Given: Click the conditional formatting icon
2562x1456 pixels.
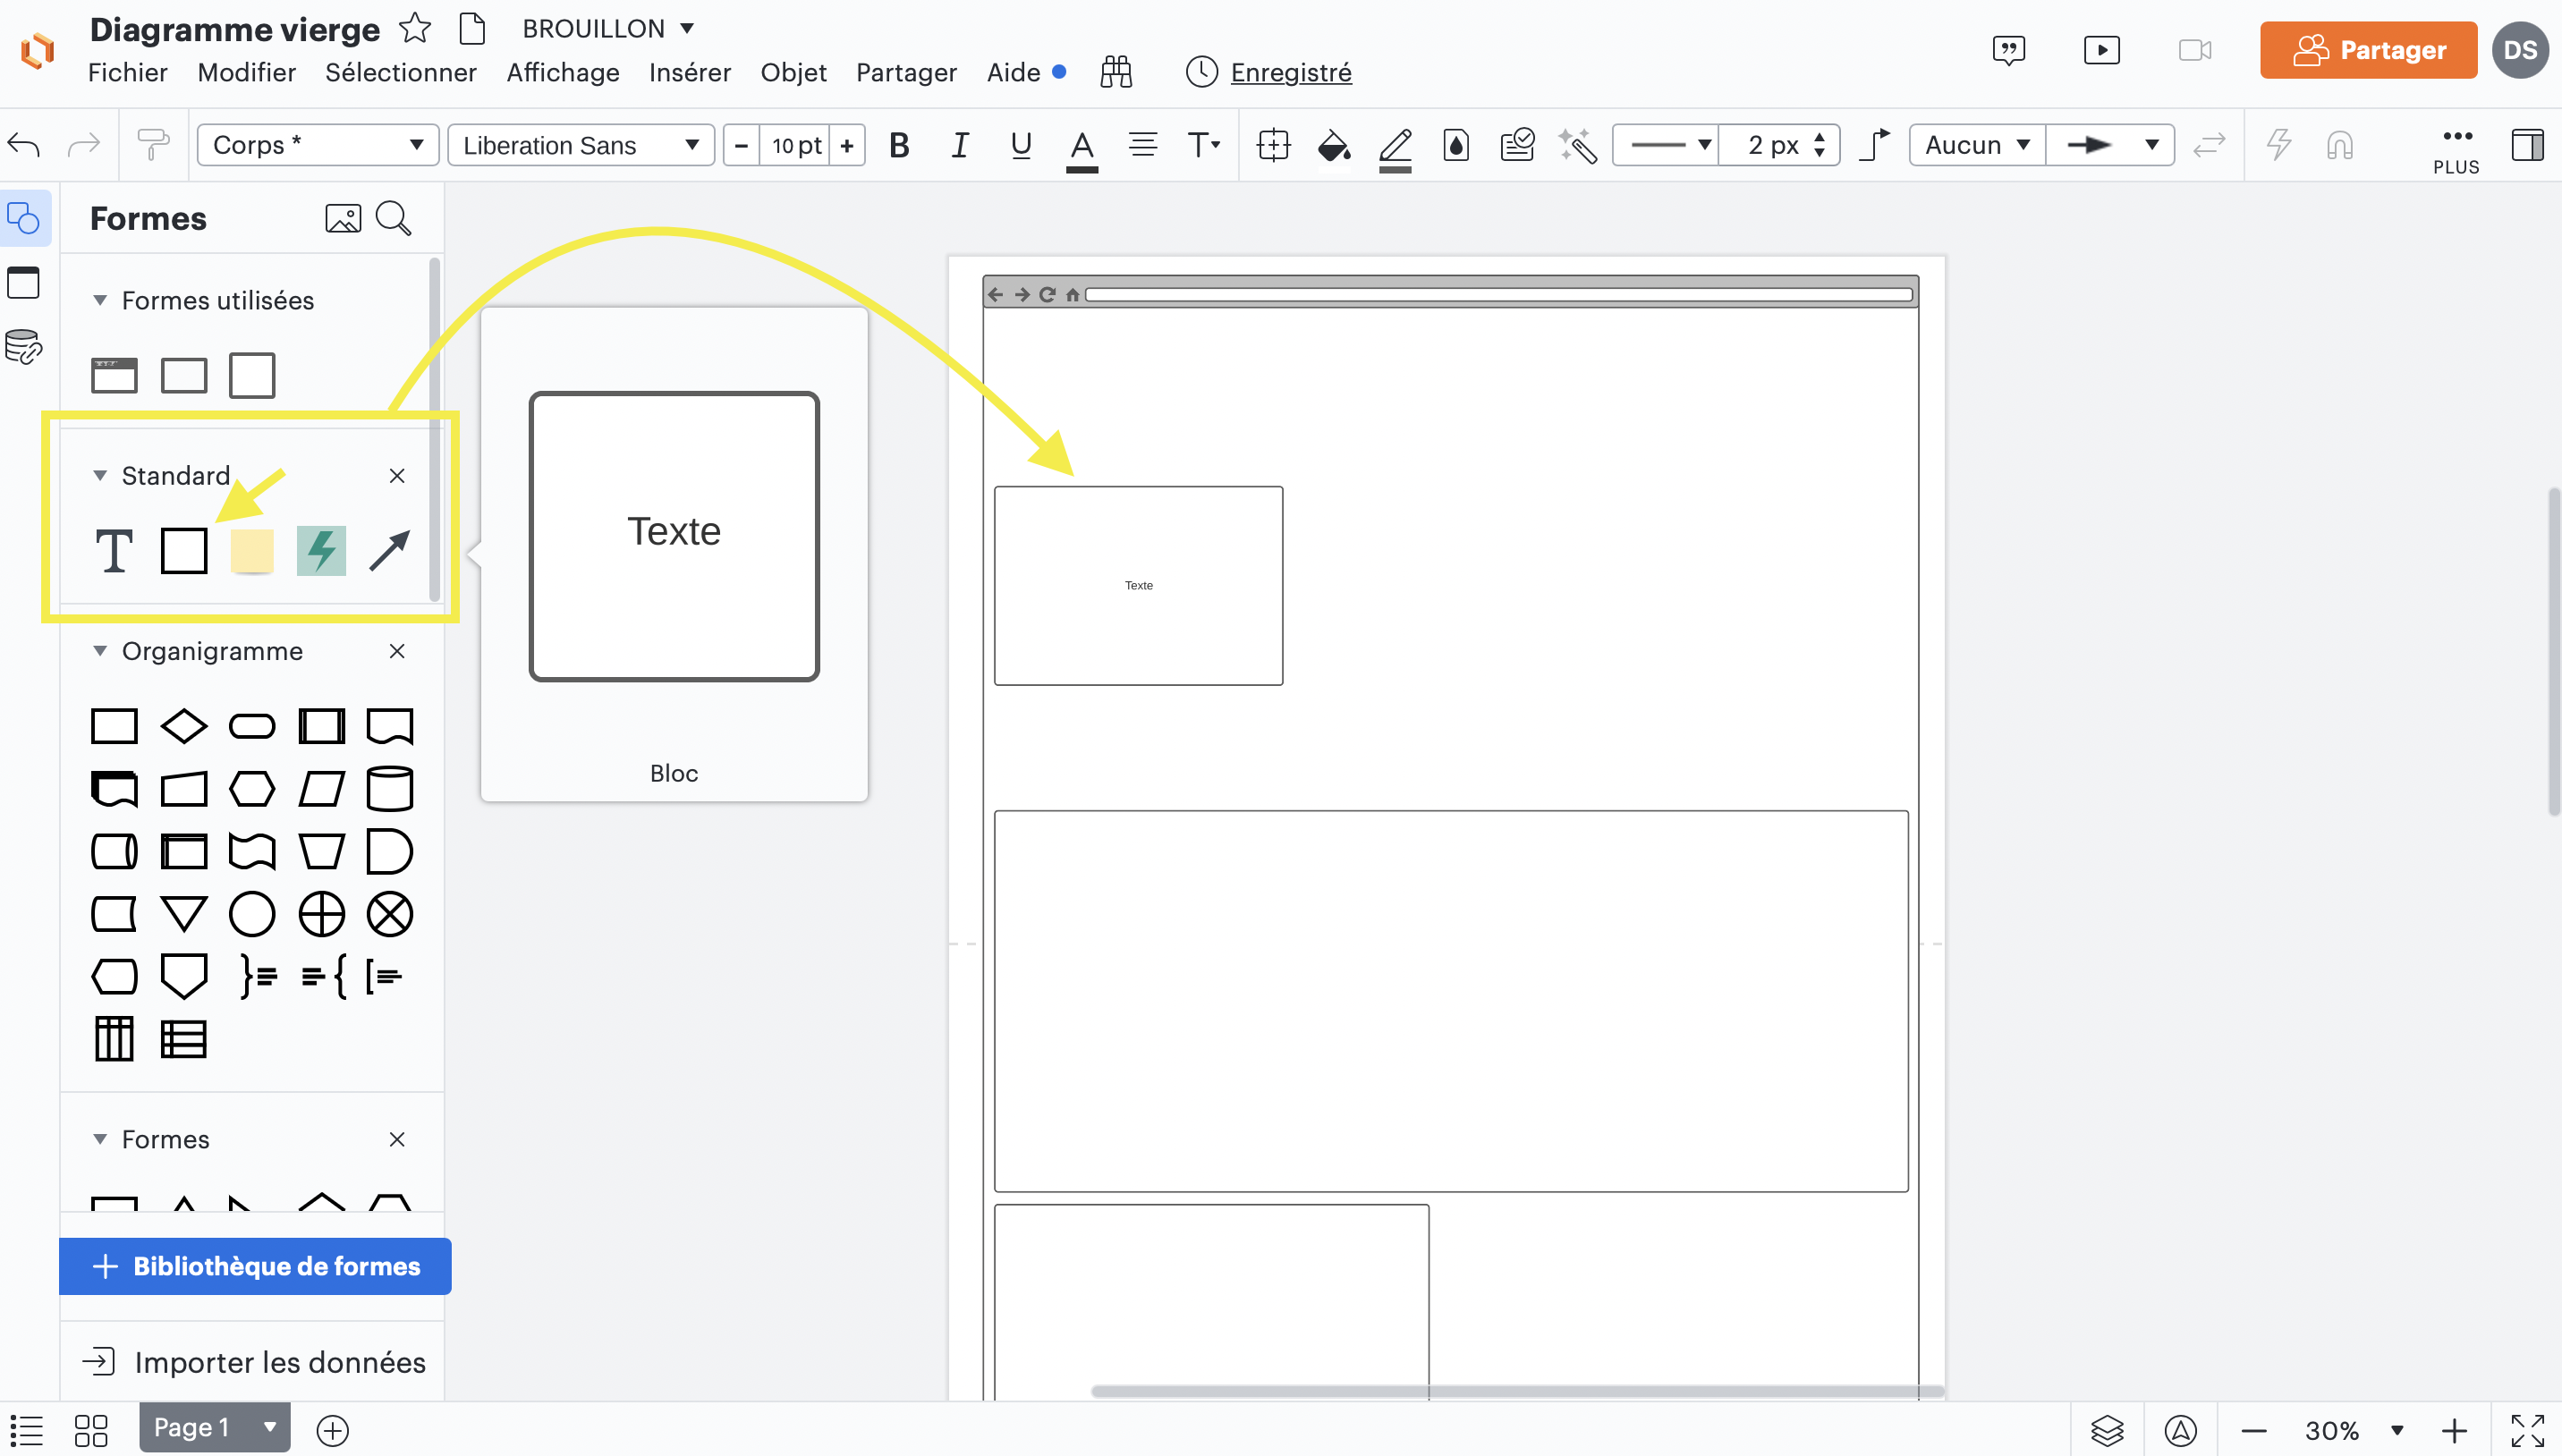Looking at the screenshot, I should [1517, 145].
